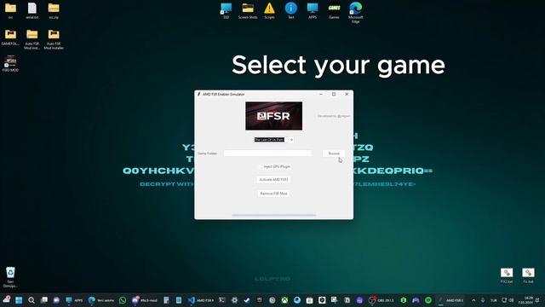
Task: Select the APPS desktop shortcut
Action: point(313,10)
